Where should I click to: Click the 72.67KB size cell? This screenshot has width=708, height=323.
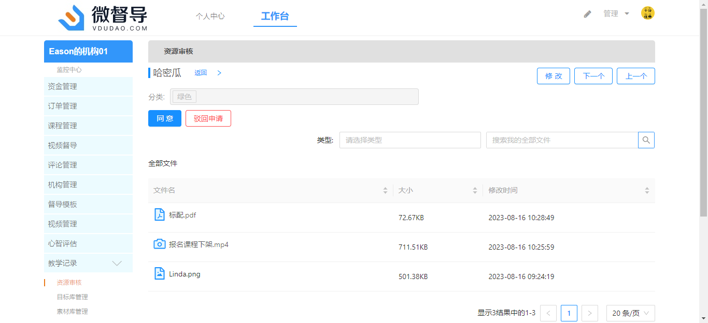[411, 218]
